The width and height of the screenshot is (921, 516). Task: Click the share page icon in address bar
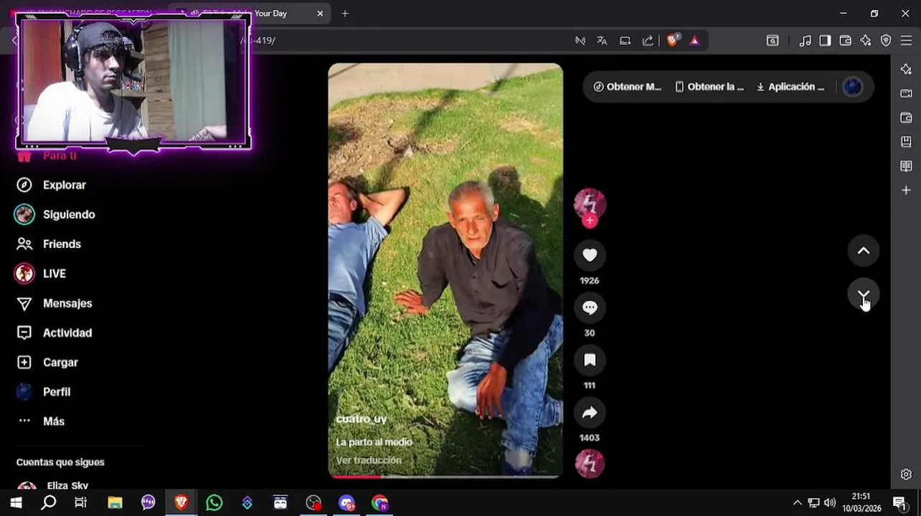click(x=648, y=41)
